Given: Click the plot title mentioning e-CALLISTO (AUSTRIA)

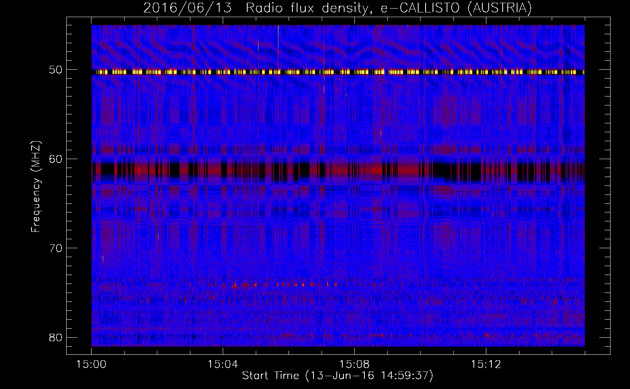Looking at the screenshot, I should 338,8.
